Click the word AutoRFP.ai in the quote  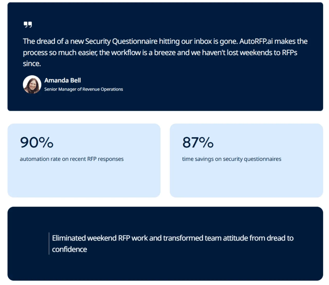[256, 41]
